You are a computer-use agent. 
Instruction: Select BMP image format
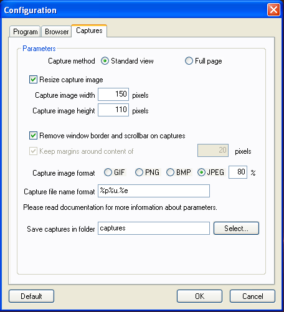170,173
